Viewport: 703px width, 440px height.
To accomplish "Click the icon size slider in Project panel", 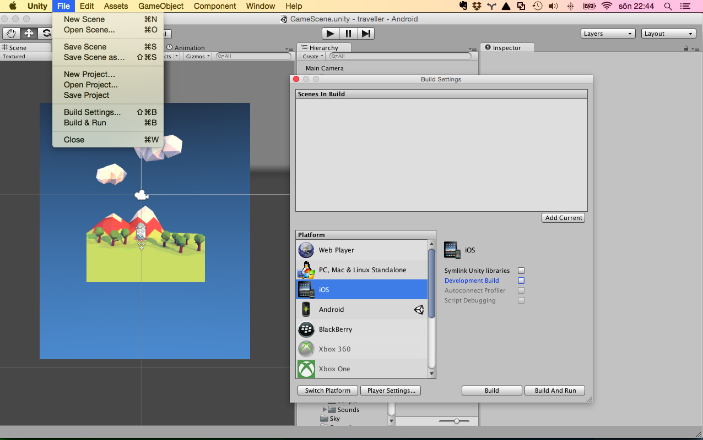I will click(457, 421).
